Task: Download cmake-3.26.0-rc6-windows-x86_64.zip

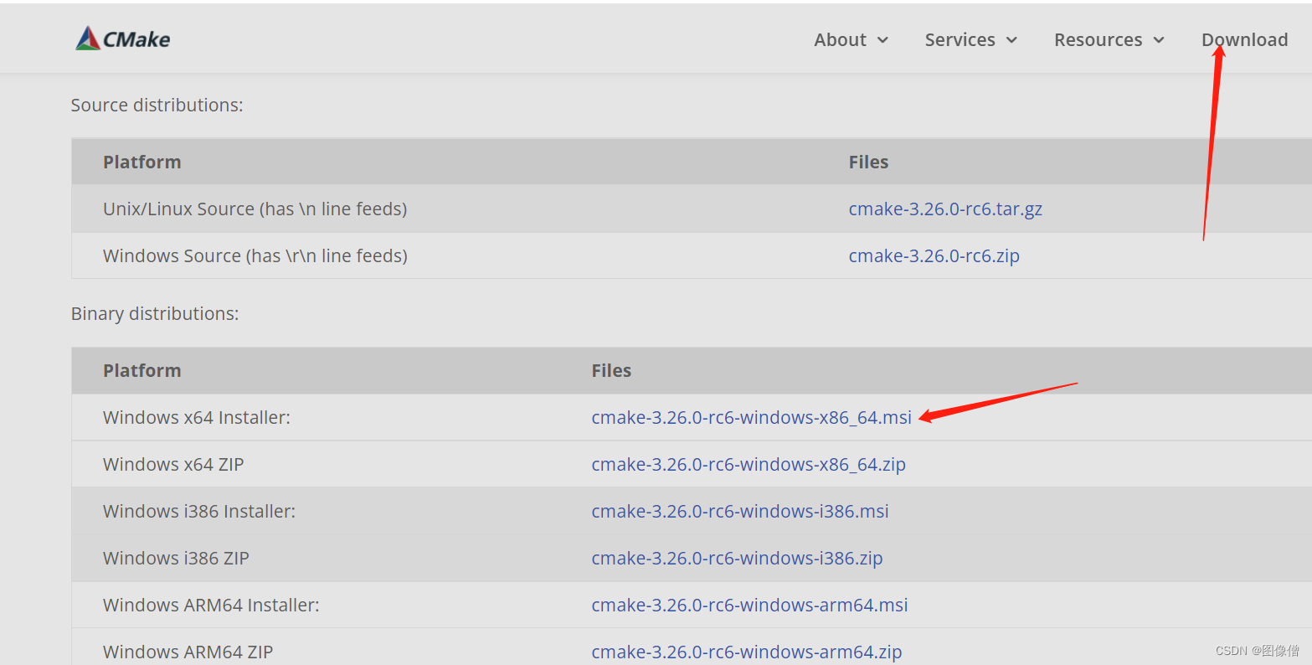Action: (749, 464)
